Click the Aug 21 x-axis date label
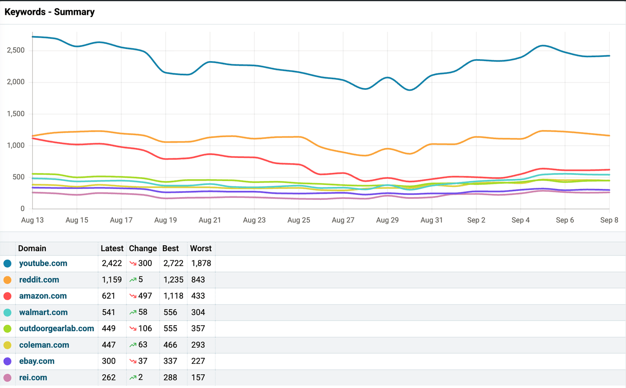This screenshot has height=388, width=626. coord(210,220)
